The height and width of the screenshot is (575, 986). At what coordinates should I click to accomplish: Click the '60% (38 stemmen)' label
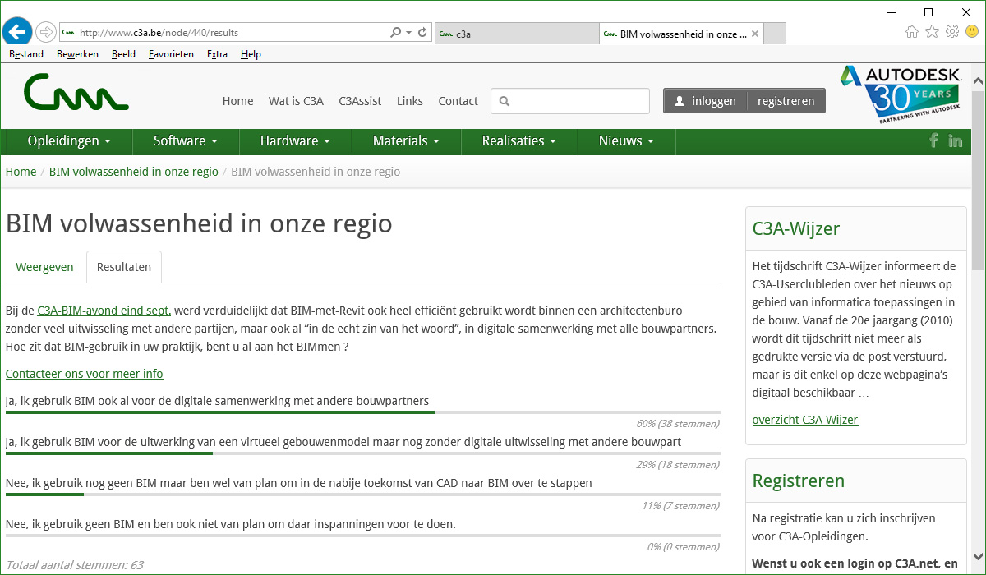point(678,424)
